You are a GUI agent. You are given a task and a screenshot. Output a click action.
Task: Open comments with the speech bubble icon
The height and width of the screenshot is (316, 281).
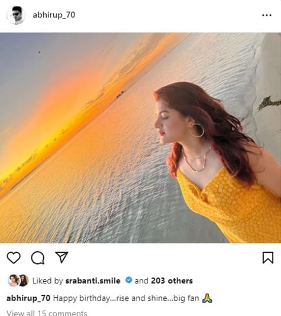coord(38,258)
